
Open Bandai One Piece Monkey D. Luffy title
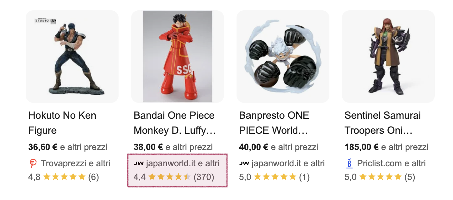point(174,123)
